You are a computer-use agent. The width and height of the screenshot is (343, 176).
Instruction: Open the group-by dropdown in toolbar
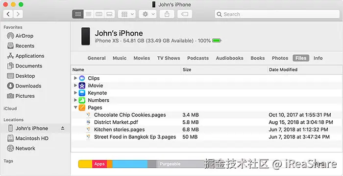127,14
